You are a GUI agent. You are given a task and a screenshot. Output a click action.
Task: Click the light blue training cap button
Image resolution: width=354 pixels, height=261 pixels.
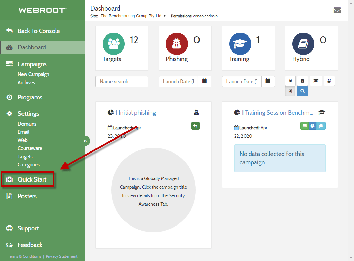pyautogui.click(x=321, y=126)
